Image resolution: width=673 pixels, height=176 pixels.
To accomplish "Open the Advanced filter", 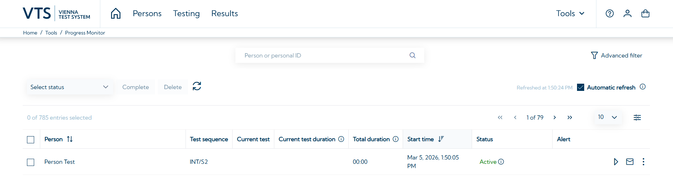I will [617, 55].
